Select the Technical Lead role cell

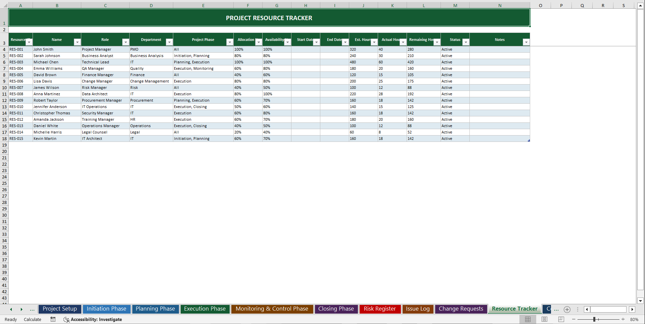point(105,62)
